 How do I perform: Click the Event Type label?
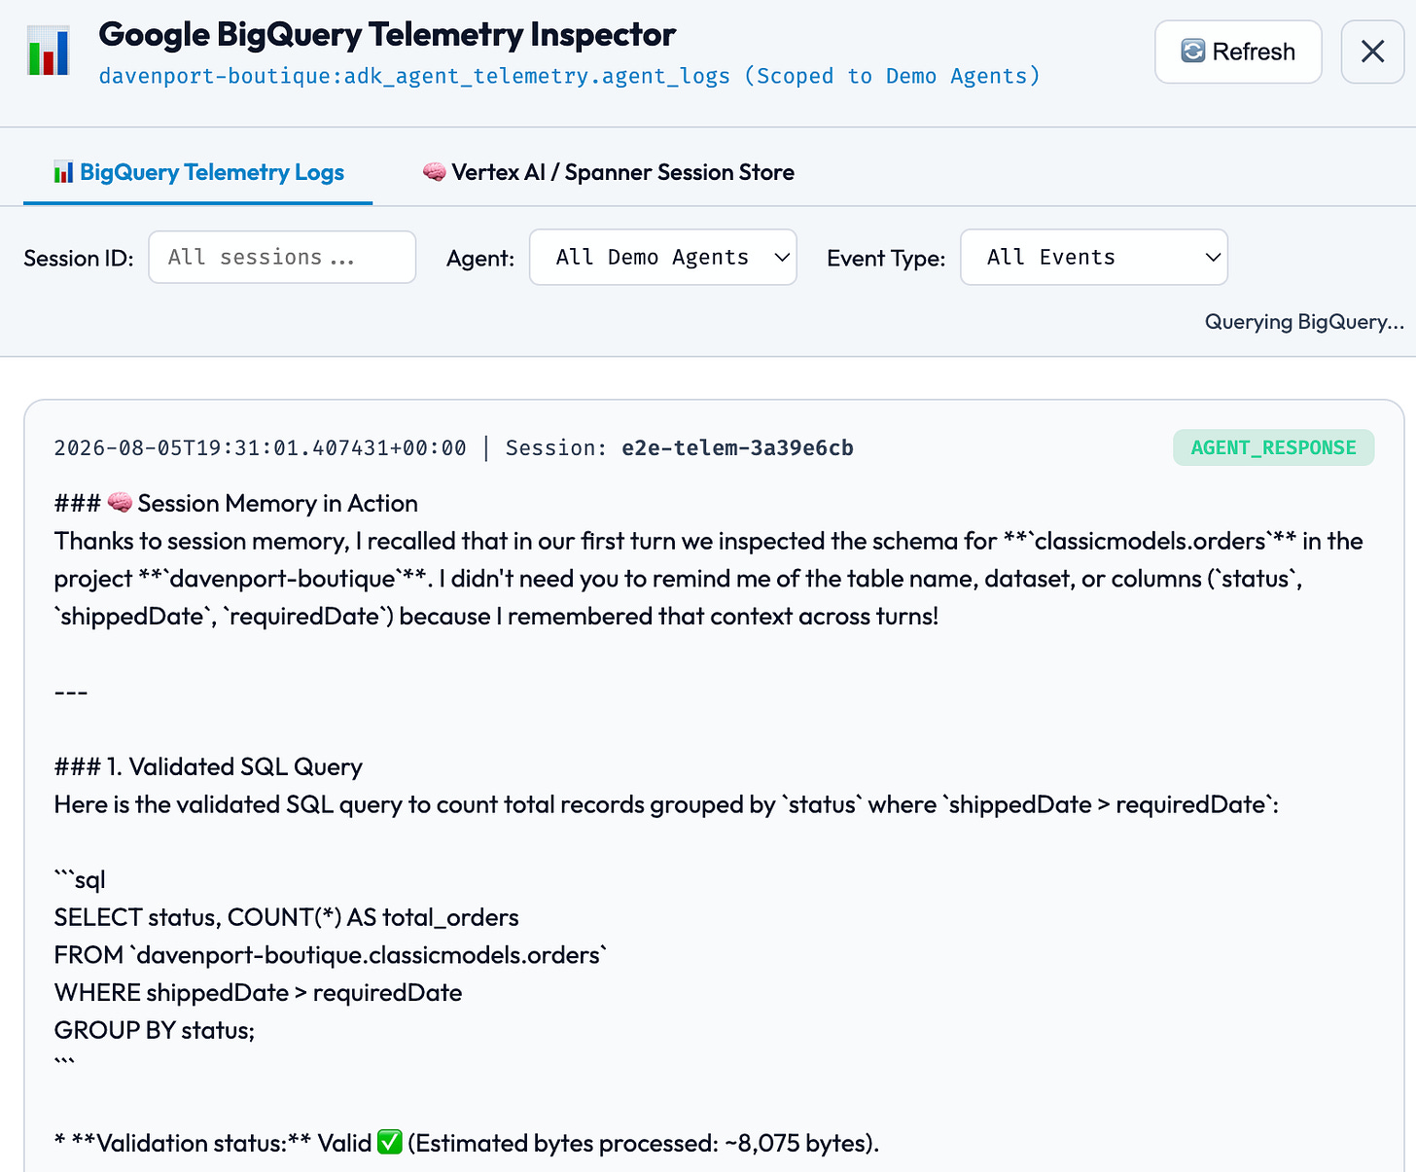(886, 258)
